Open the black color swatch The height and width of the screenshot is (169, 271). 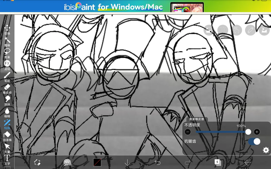[97, 162]
